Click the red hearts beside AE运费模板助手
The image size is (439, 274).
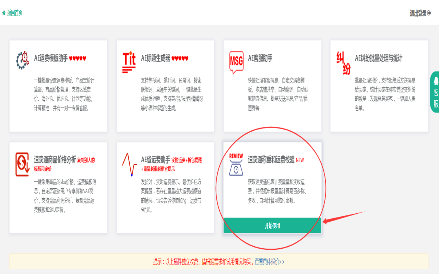78,59
